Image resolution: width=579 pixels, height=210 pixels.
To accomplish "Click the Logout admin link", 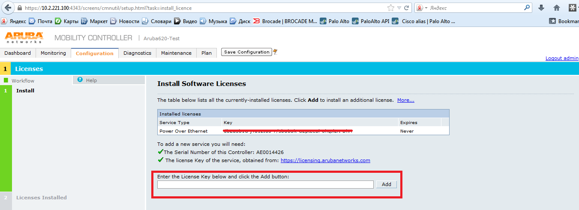I will [x=562, y=58].
